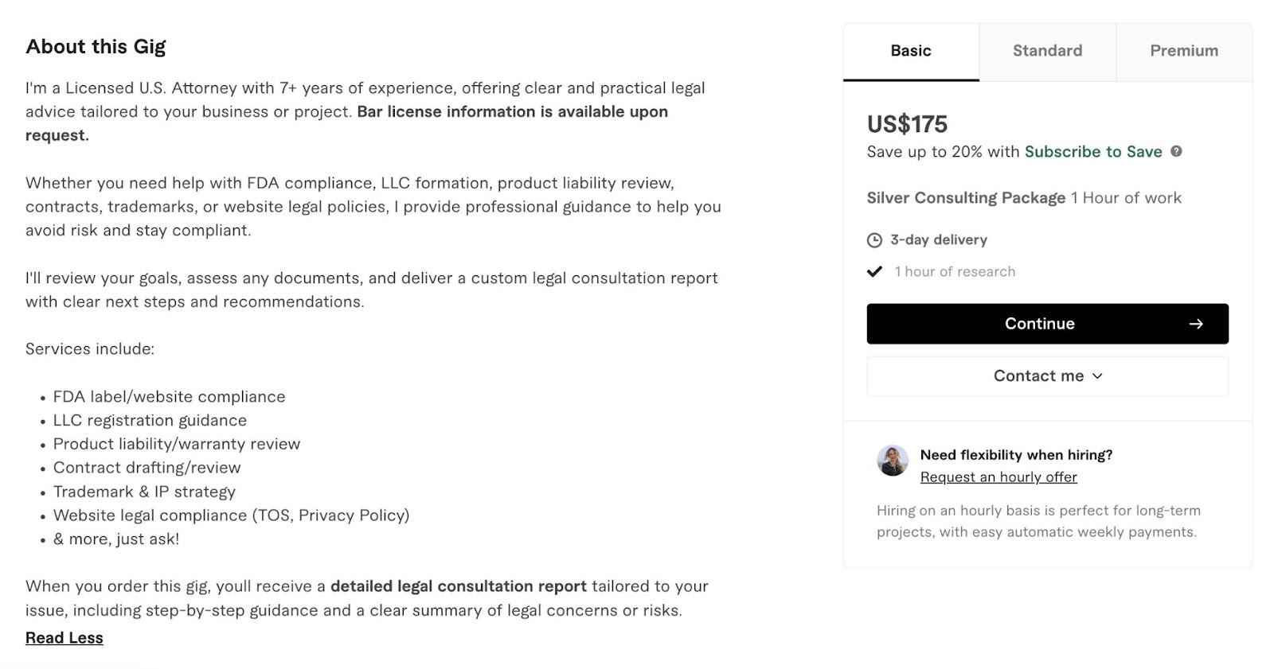Open the Premium pricing tab
The width and height of the screenshot is (1274, 669).
pos(1184,51)
